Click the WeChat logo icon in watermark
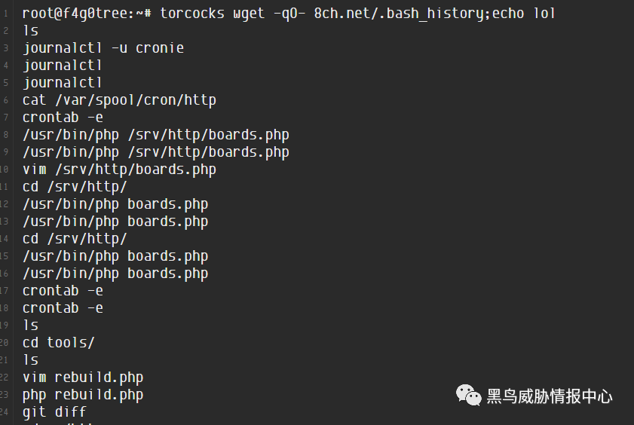The image size is (634, 425). coord(469,395)
